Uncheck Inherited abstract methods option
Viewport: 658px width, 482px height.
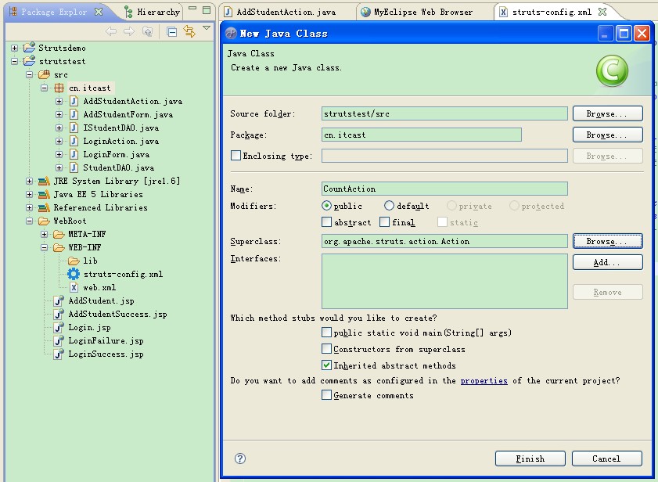point(326,365)
